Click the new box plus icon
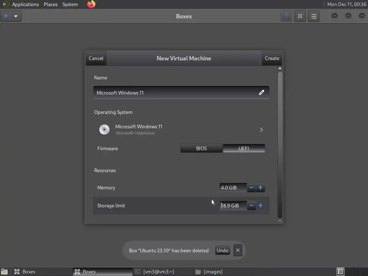The image size is (368, 276). click(6, 16)
